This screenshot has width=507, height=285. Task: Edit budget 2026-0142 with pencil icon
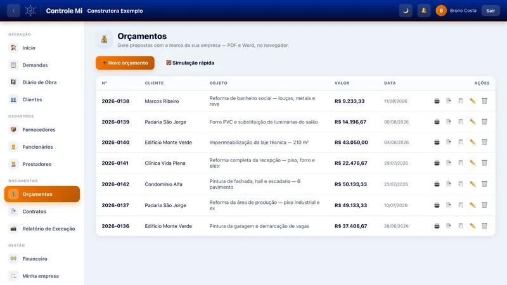click(472, 184)
